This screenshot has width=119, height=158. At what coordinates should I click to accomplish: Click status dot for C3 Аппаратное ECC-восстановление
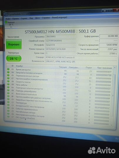(8, 105)
